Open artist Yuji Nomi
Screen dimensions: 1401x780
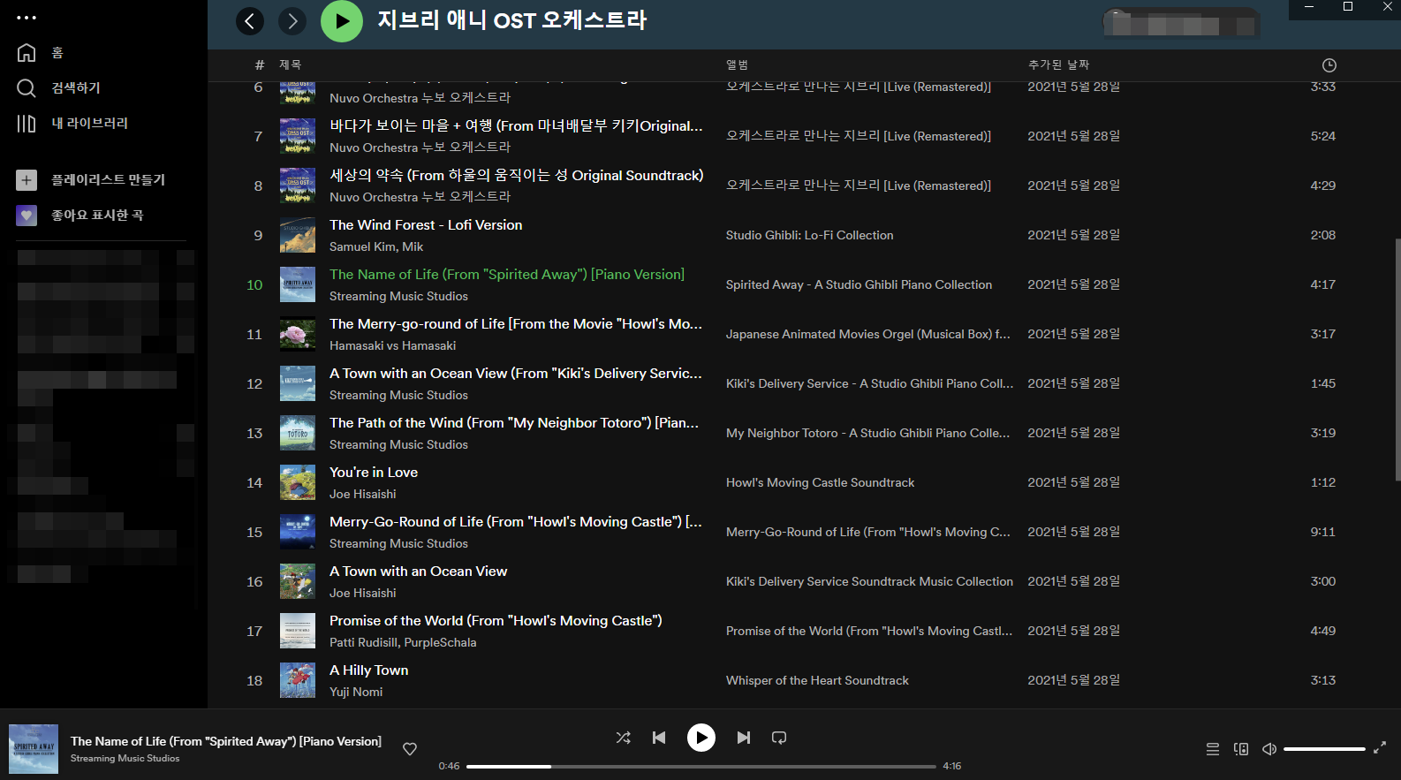356,693
